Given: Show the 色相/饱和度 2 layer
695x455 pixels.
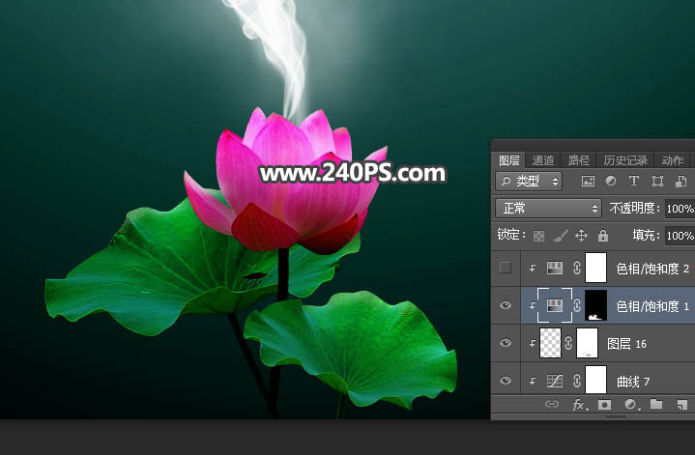Looking at the screenshot, I should 504,269.
